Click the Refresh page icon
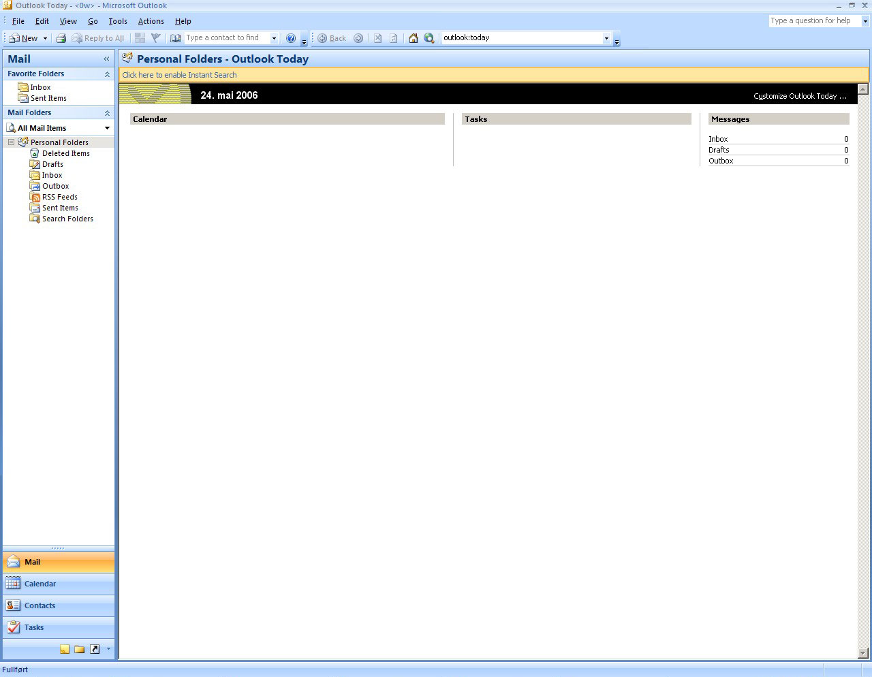 click(x=394, y=38)
